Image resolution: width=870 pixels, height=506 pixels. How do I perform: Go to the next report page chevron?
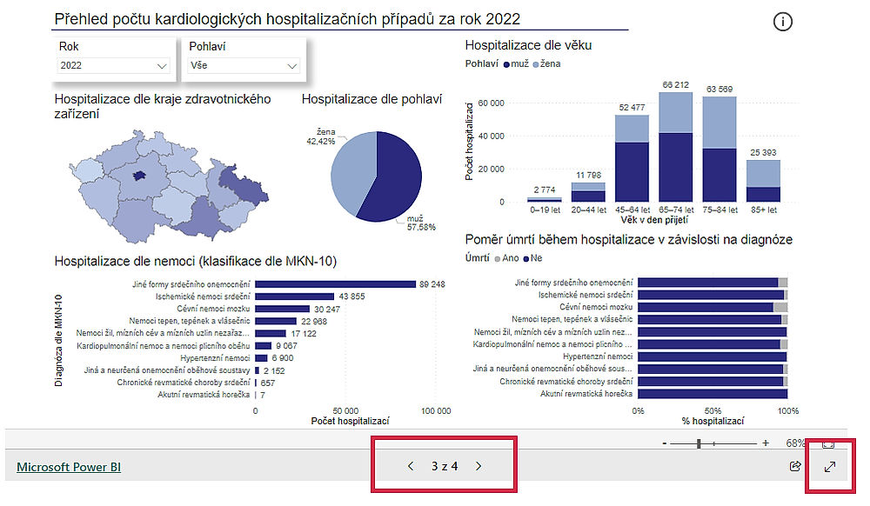tap(478, 466)
